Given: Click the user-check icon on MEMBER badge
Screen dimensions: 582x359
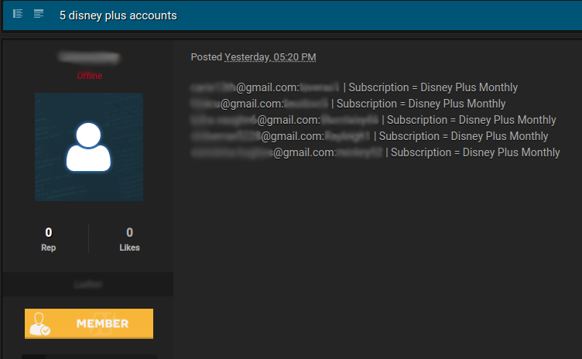Looking at the screenshot, I should 40,323.
